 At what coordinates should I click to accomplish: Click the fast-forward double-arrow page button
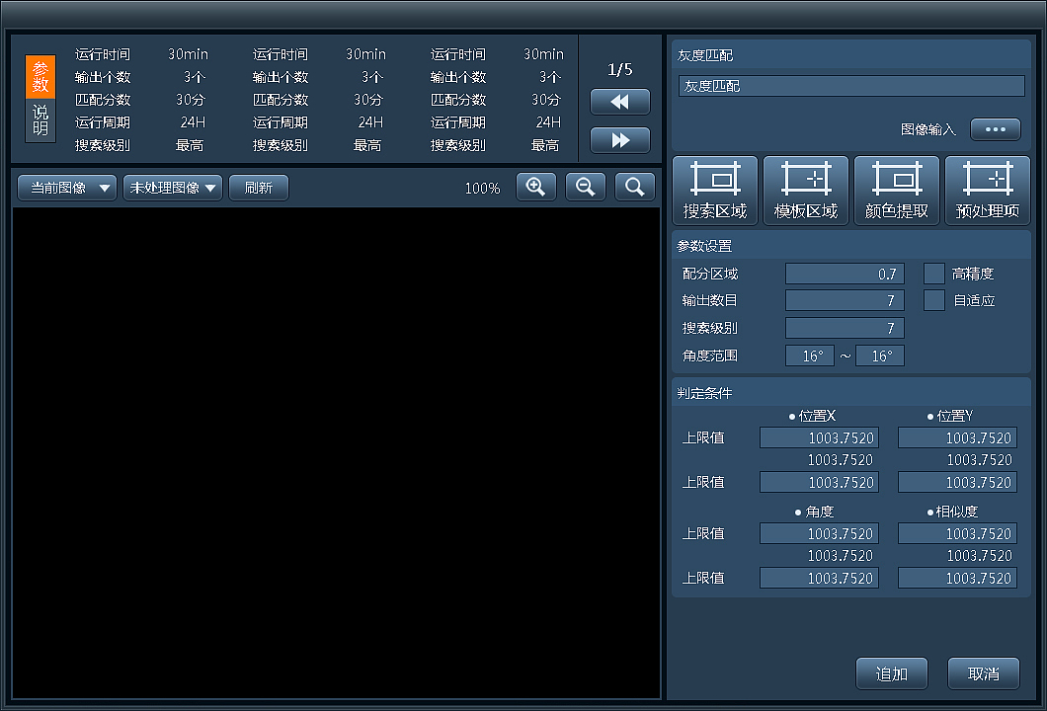tap(619, 140)
